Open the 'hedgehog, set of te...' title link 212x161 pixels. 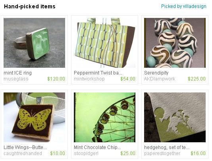[x=167, y=147]
